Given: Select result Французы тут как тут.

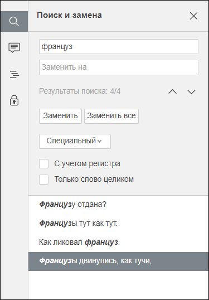Looking at the screenshot, I should pos(118,223).
